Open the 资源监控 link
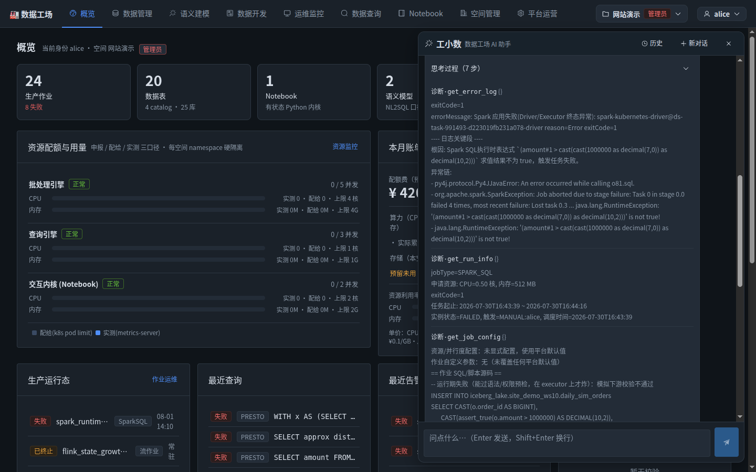The image size is (756, 472). coord(345,147)
